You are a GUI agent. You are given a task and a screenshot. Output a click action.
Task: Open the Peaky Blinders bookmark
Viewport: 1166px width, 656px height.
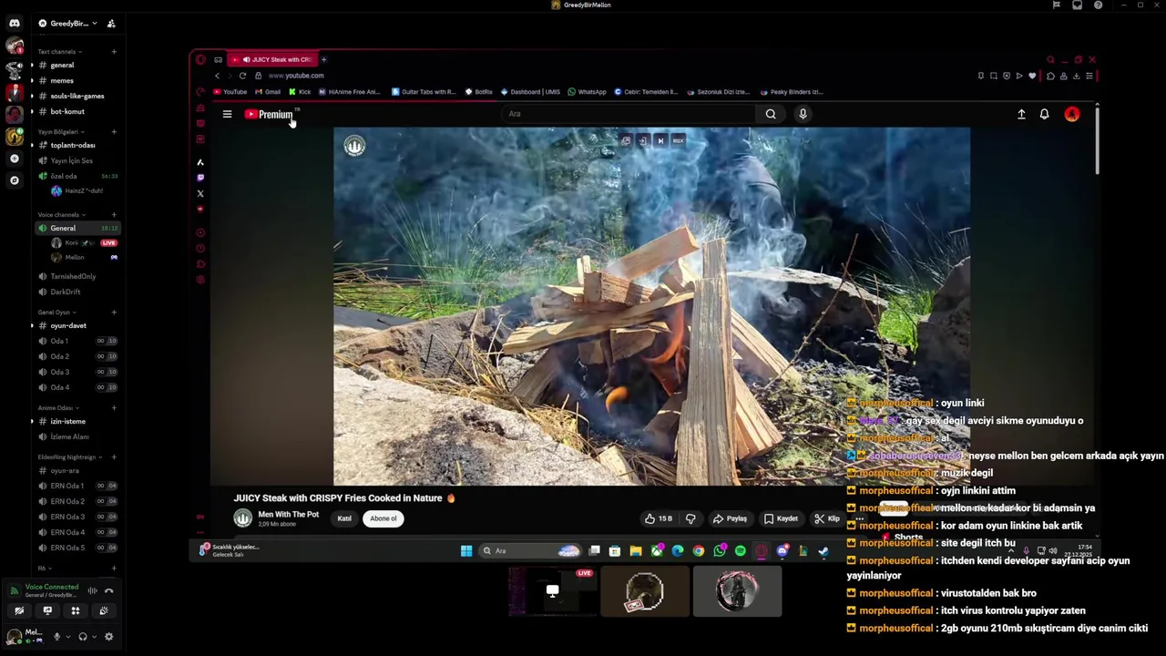(792, 91)
